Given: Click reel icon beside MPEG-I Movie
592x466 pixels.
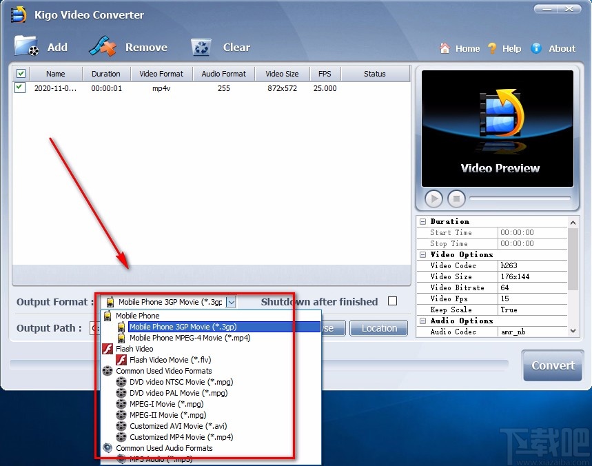Looking at the screenshot, I should click(121, 404).
